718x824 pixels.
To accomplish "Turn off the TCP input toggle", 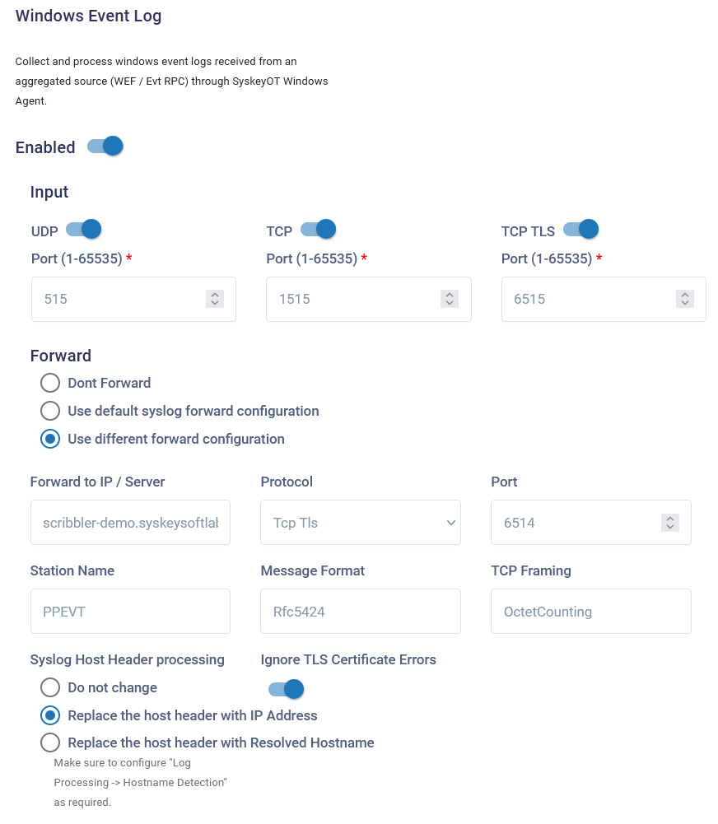I will pos(319,229).
